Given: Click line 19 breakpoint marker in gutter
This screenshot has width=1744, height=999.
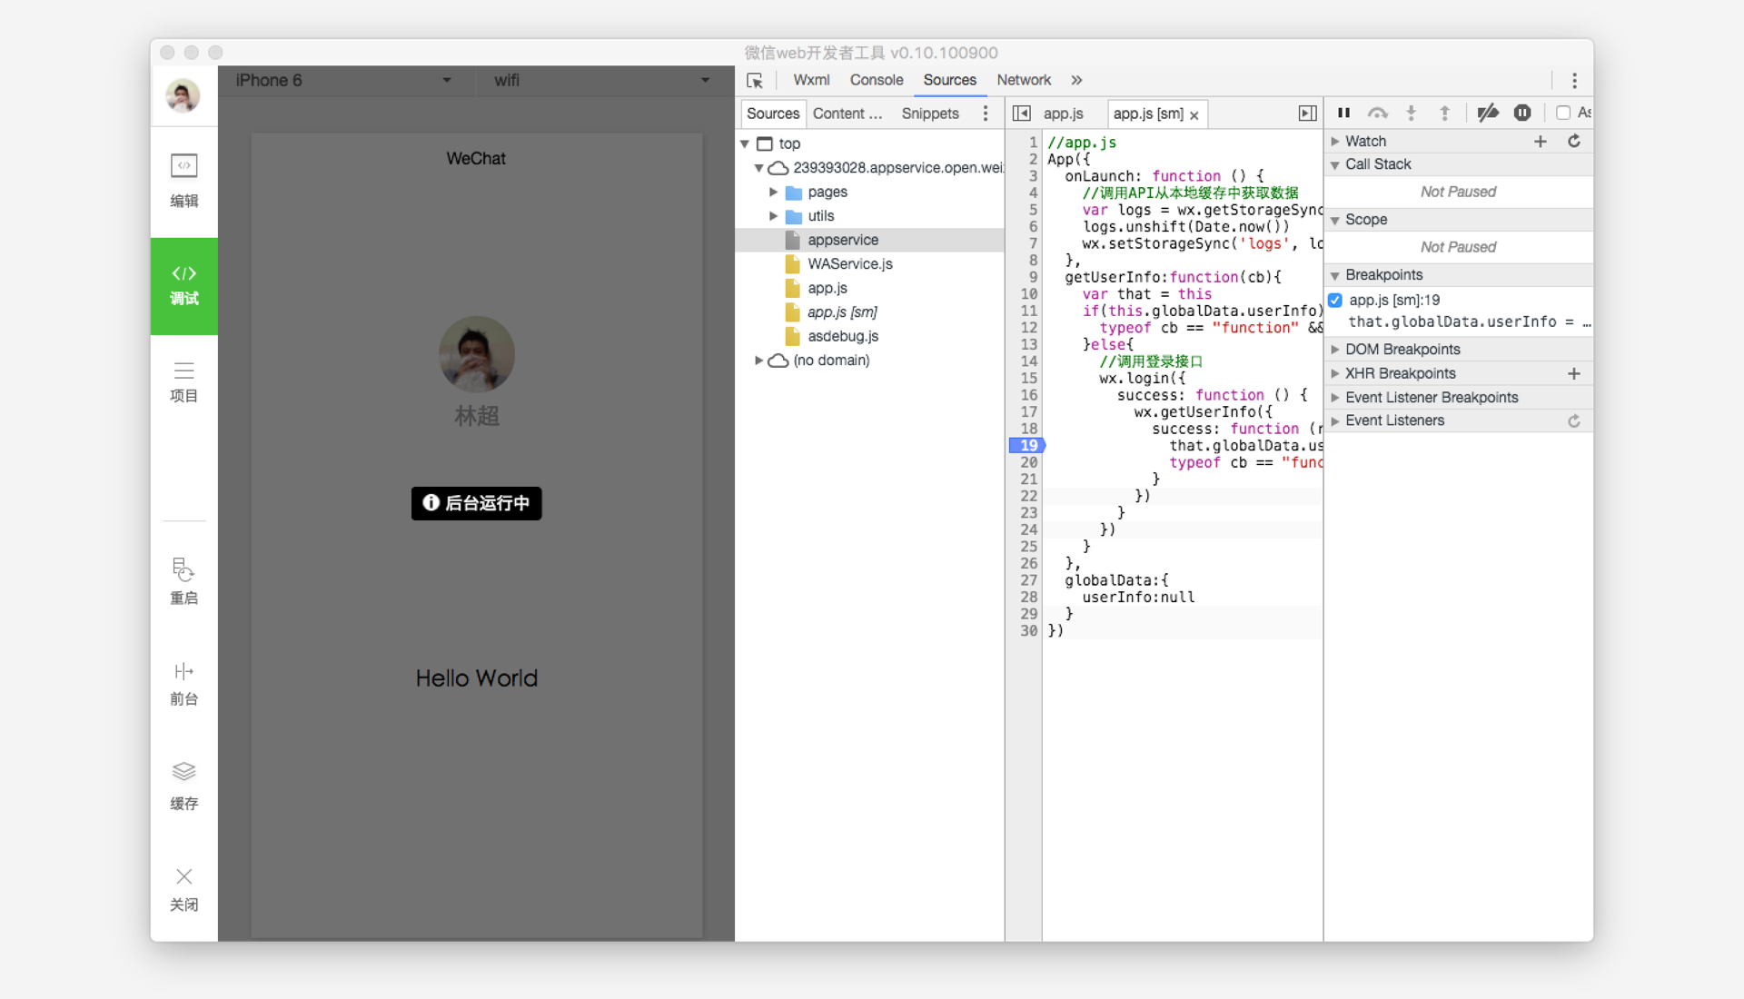Looking at the screenshot, I should [1027, 445].
